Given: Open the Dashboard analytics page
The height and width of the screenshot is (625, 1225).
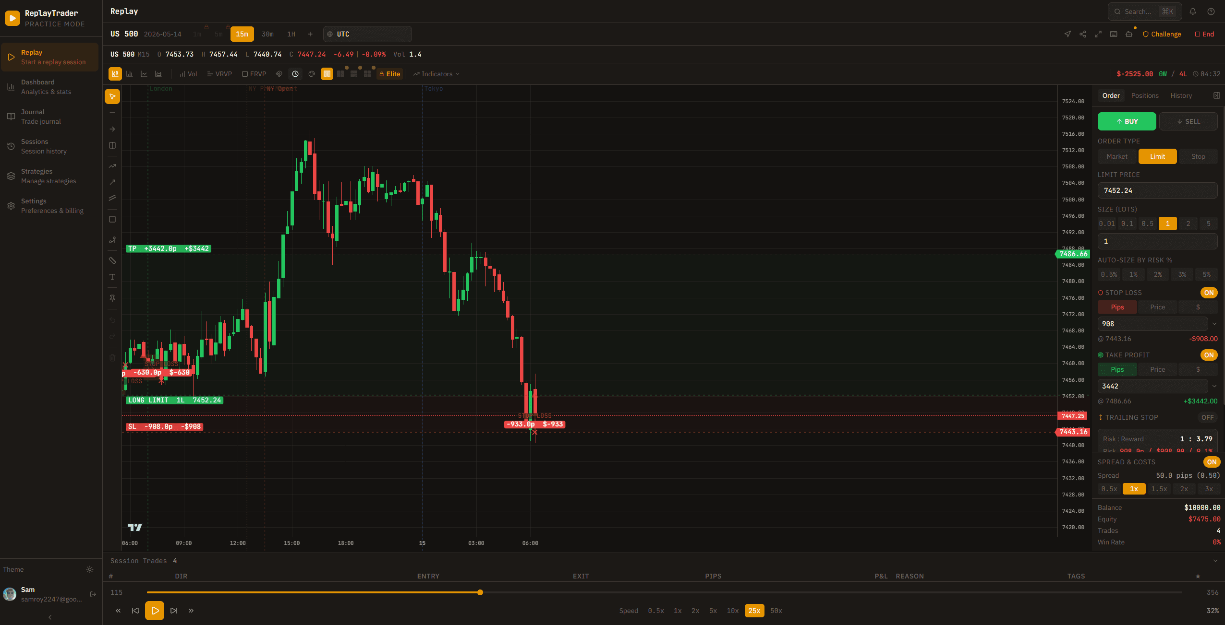Looking at the screenshot, I should 50,87.
